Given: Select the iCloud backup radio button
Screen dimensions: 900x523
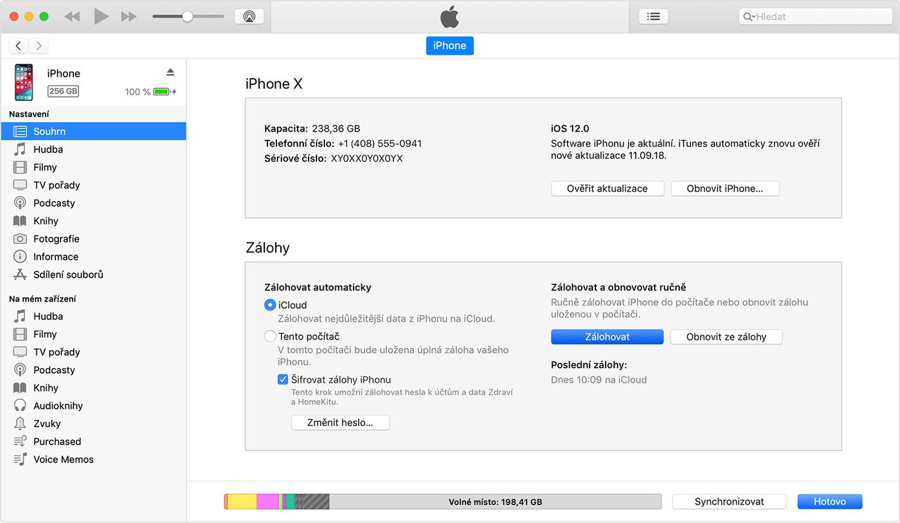Looking at the screenshot, I should (270, 305).
